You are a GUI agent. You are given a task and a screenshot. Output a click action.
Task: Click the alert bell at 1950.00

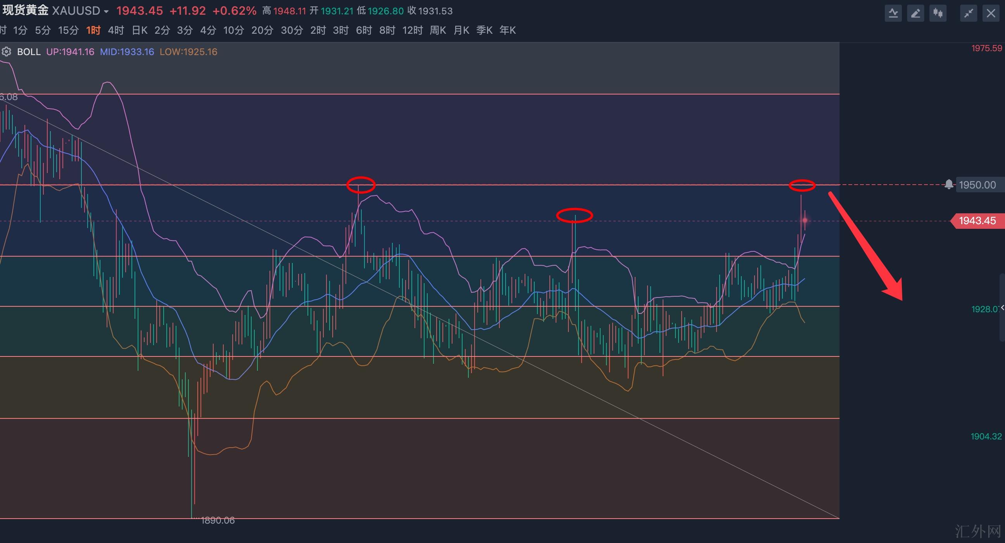(x=949, y=184)
